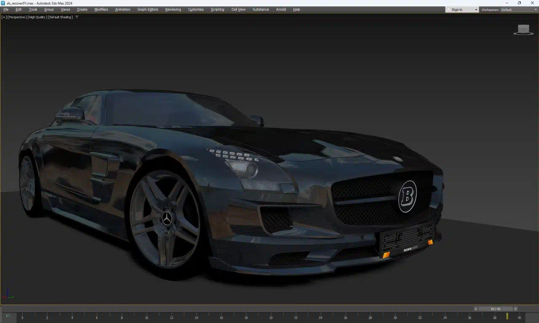Open the Rendering menu
Image resolution: width=539 pixels, height=323 pixels.
point(173,9)
